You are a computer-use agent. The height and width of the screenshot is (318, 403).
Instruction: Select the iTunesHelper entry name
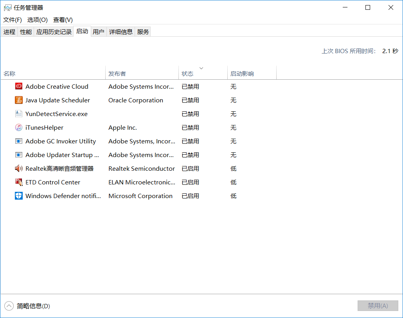44,128
